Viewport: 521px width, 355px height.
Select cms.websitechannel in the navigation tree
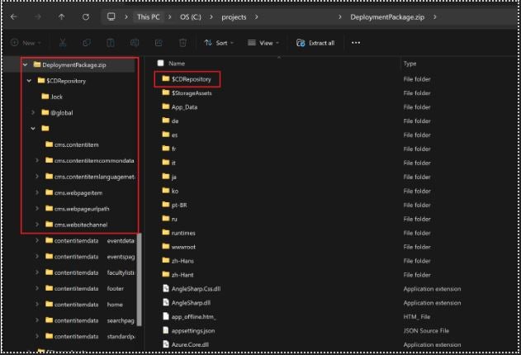(80, 225)
